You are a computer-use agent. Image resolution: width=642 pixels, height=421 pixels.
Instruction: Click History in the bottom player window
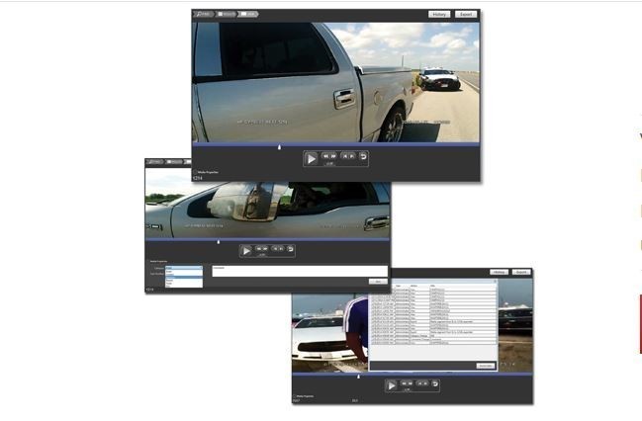(500, 272)
